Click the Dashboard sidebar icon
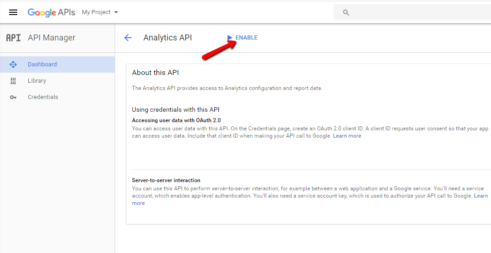Viewport: 491px width, 253px height. (13, 64)
